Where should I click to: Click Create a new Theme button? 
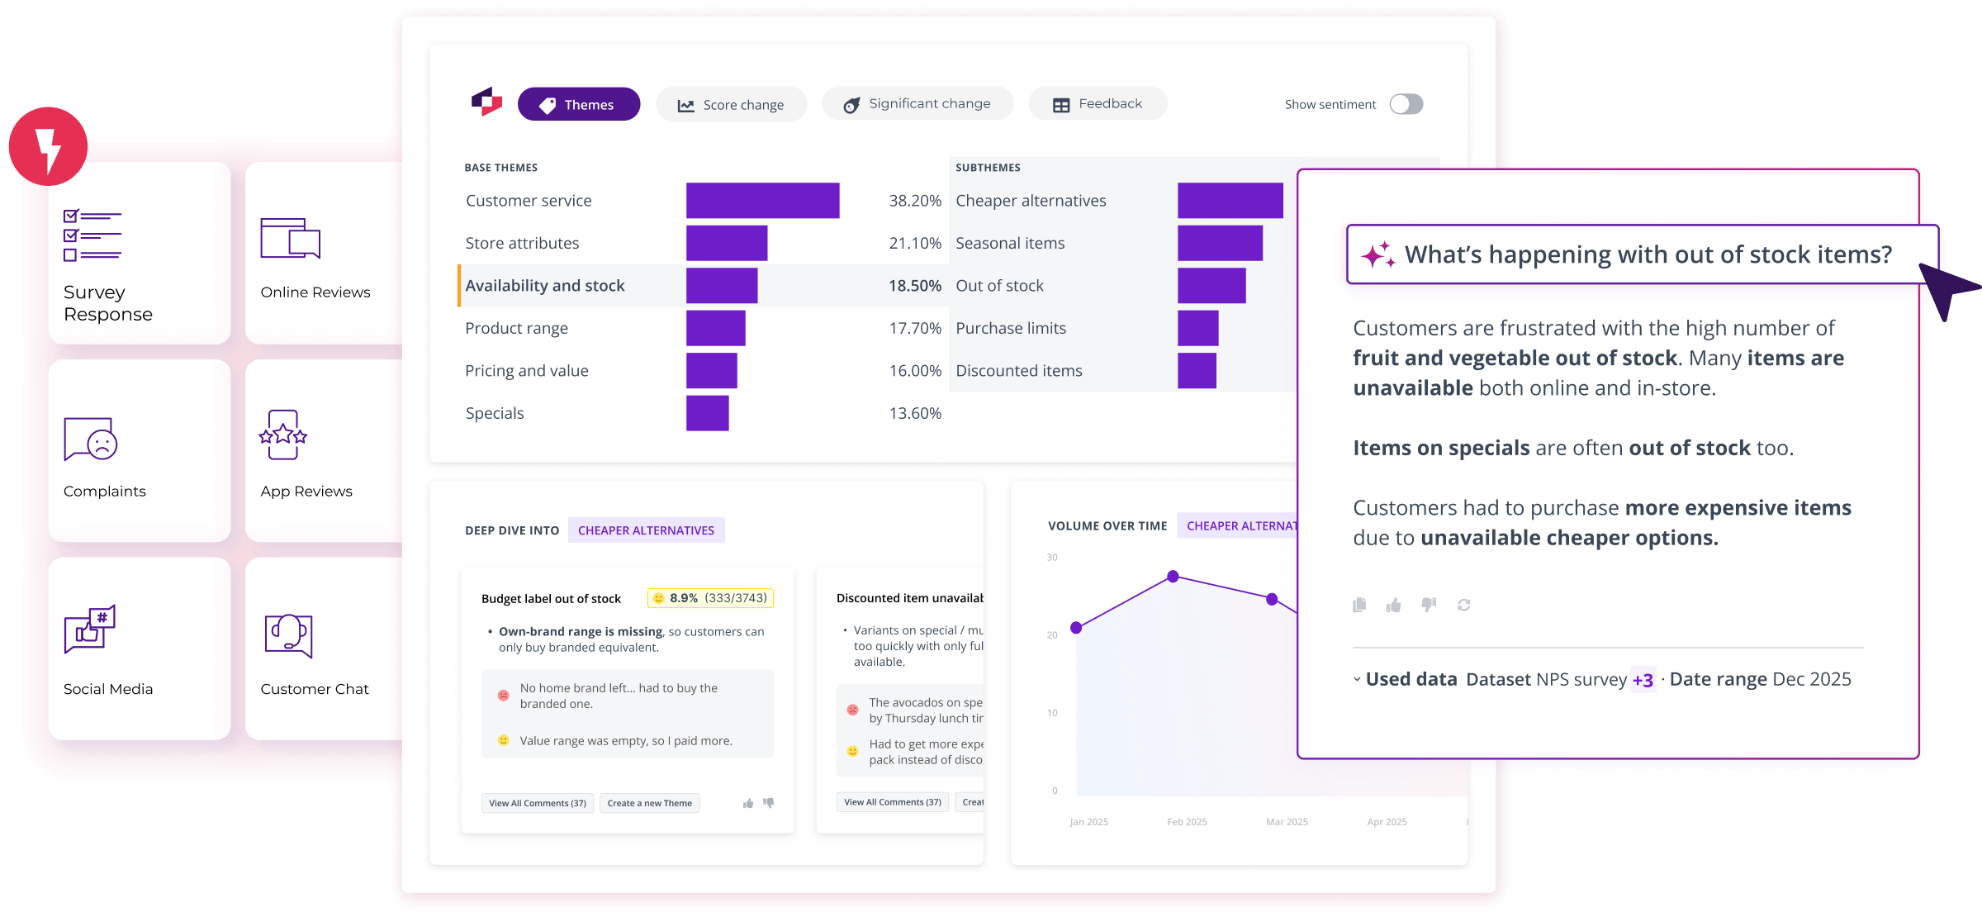coord(649,803)
